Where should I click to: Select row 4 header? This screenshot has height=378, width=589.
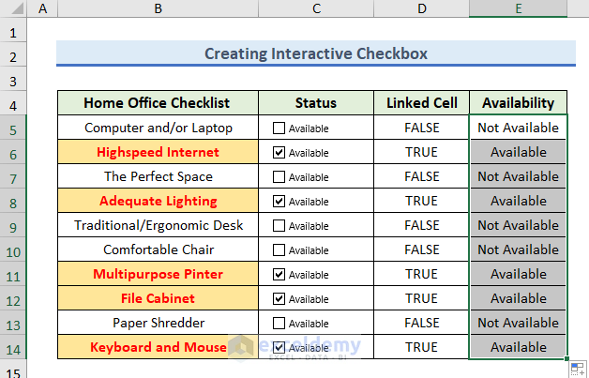pos(16,103)
